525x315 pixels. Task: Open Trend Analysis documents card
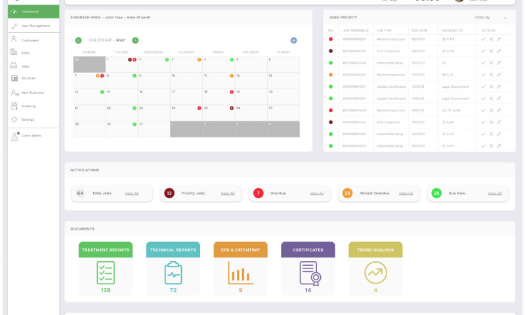tap(375, 268)
